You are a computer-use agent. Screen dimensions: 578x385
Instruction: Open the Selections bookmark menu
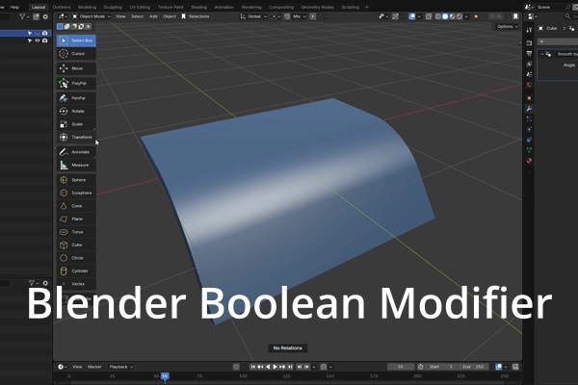tap(196, 16)
